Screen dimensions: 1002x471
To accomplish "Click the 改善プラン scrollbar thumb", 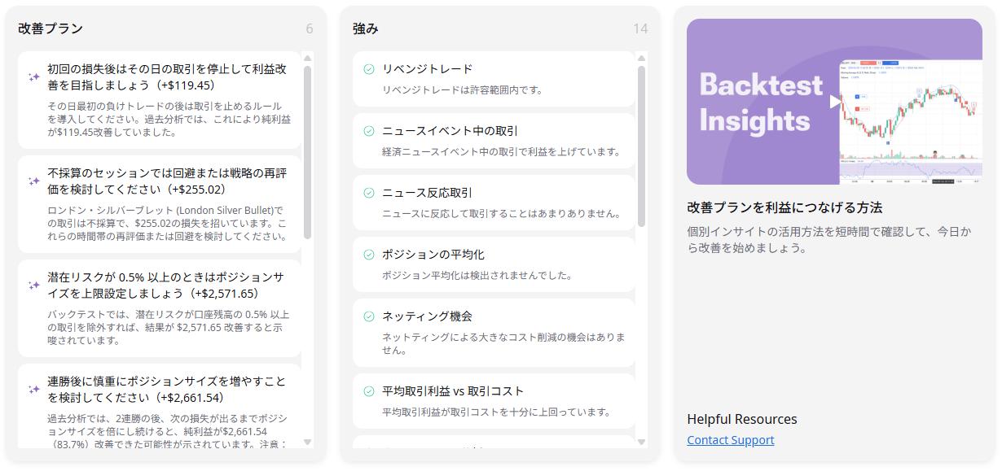I will (308, 152).
